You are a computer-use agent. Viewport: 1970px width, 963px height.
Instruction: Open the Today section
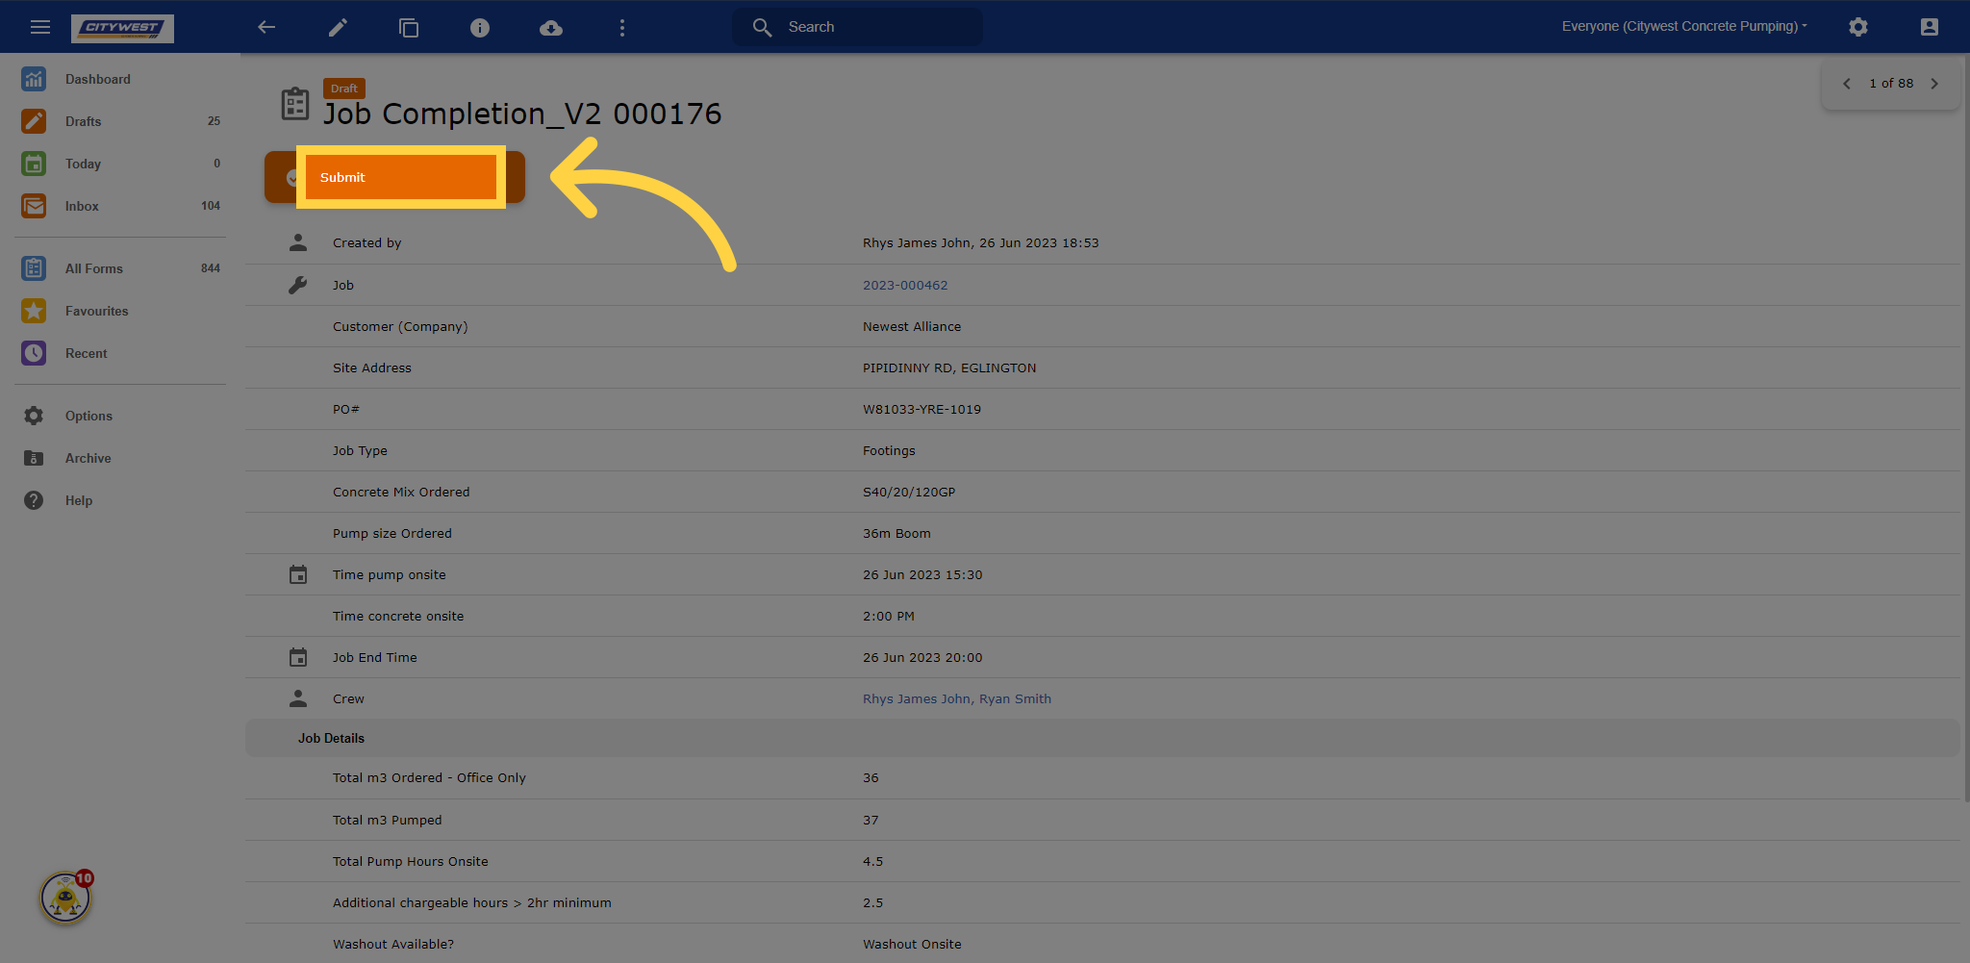pos(84,164)
